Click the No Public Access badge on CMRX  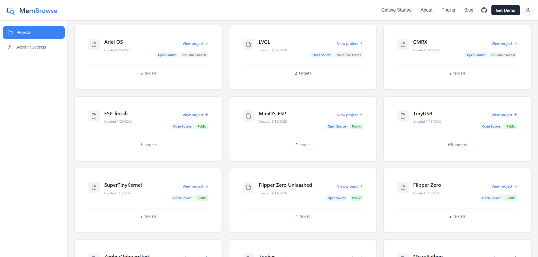pos(503,55)
